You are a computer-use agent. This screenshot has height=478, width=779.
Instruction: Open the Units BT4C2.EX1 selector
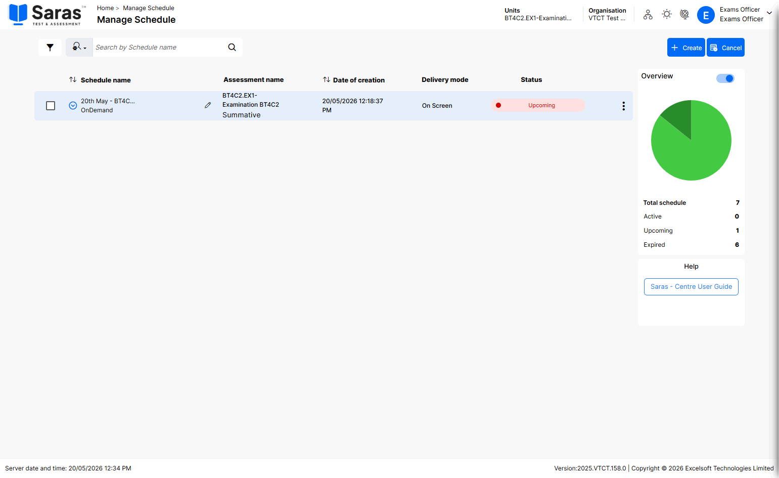[538, 14]
